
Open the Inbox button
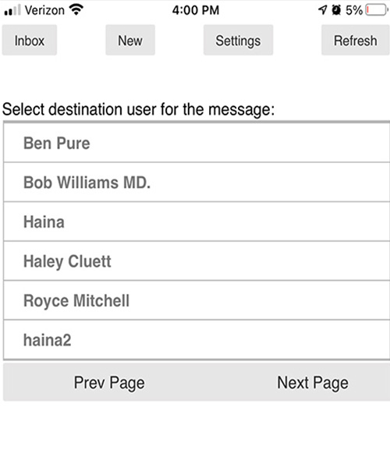point(29,41)
